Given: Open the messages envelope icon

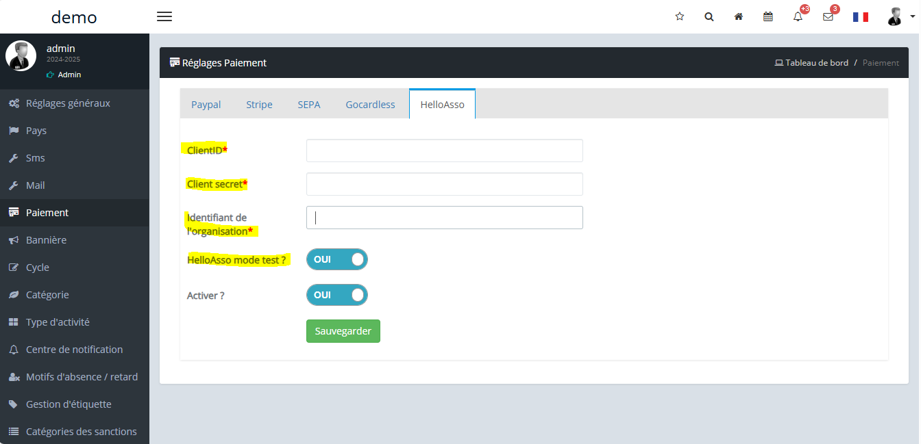Looking at the screenshot, I should [828, 16].
